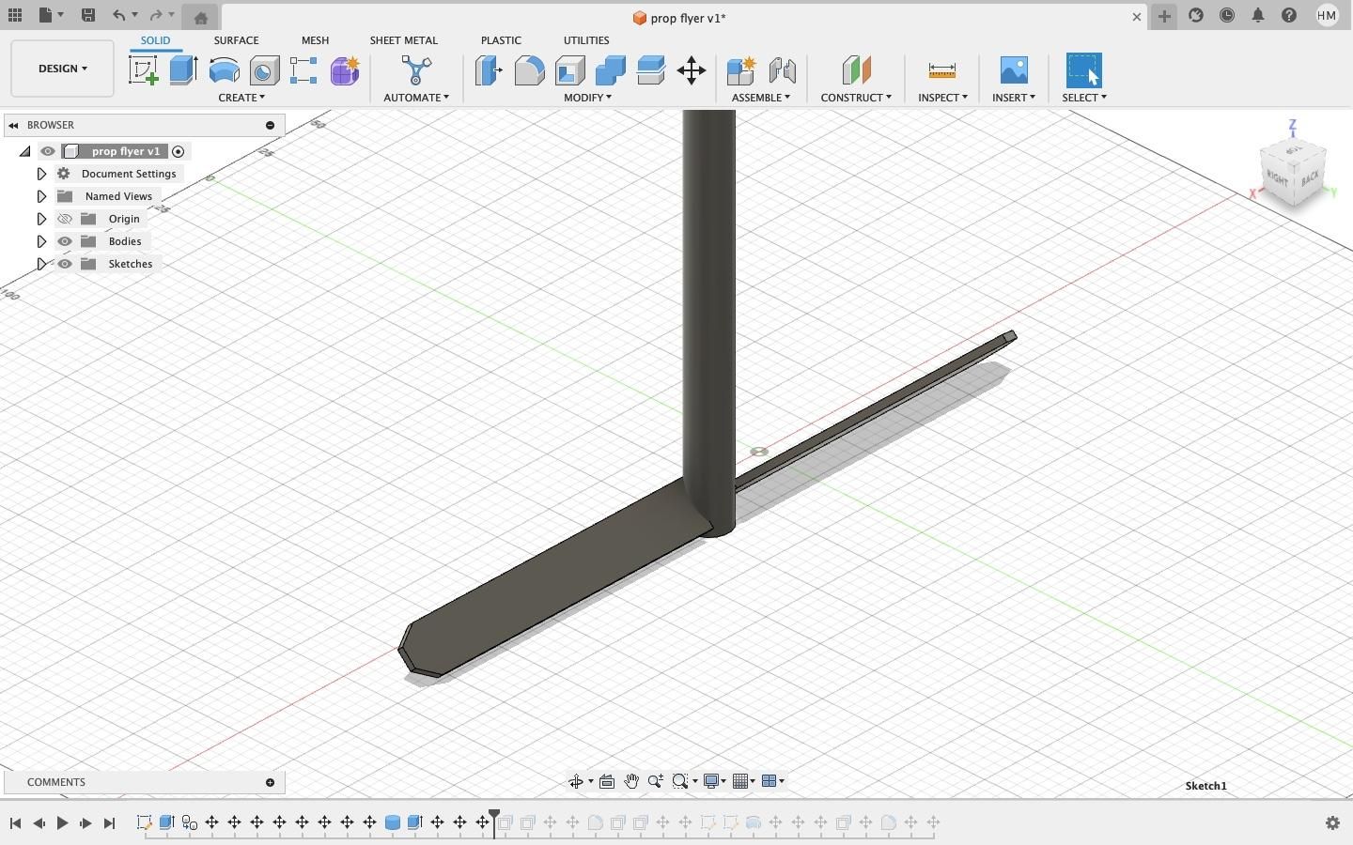Click the Insert image icon

coord(1014,70)
